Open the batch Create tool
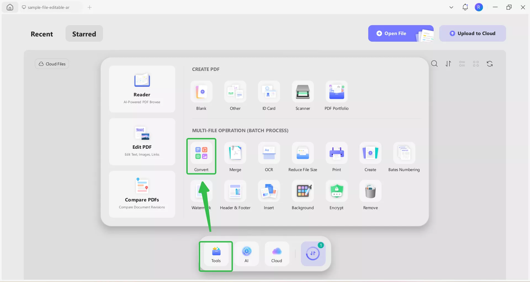 click(x=370, y=157)
